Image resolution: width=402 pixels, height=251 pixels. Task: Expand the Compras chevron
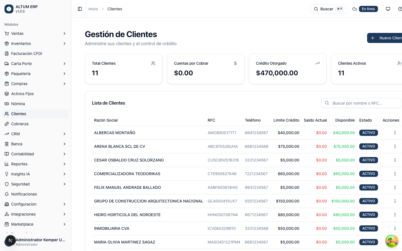(64, 84)
